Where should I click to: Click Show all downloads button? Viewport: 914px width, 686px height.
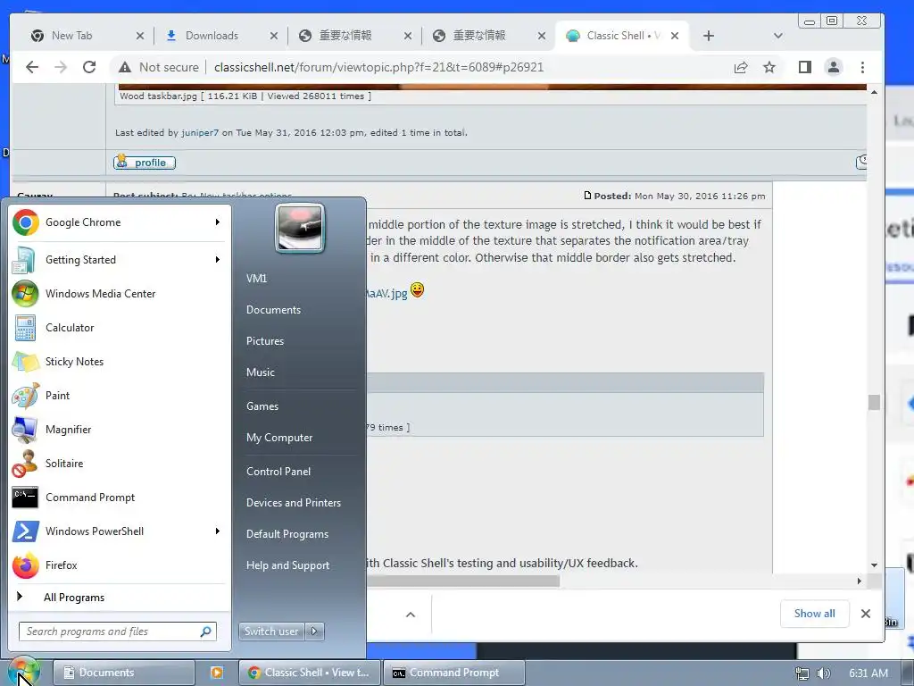coord(814,614)
